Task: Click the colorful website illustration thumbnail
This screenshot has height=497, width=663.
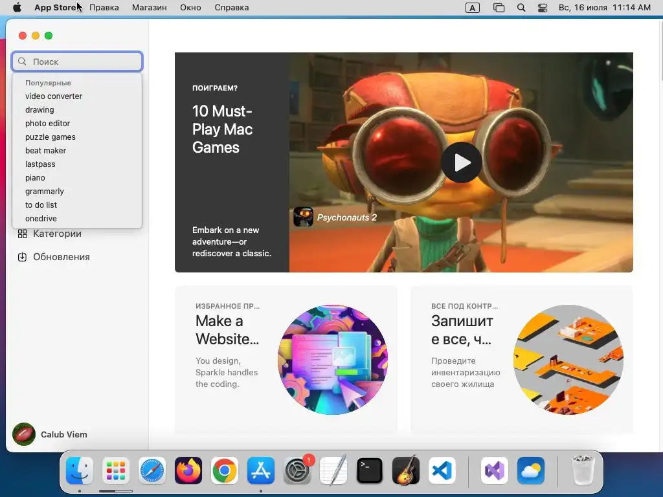Action: (333, 360)
